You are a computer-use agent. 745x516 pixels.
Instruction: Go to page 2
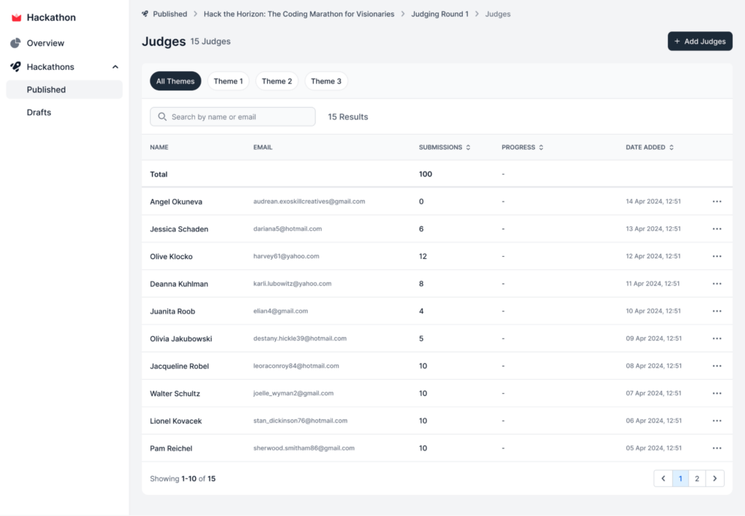[x=697, y=478]
